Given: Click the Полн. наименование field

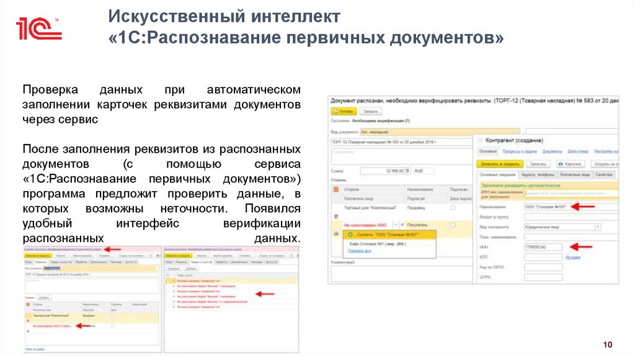Looking at the screenshot, I should point(571,237).
